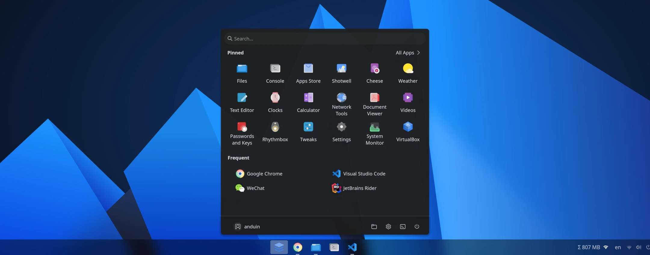The width and height of the screenshot is (650, 255).
Task: Expand the All Apps list
Action: click(407, 53)
